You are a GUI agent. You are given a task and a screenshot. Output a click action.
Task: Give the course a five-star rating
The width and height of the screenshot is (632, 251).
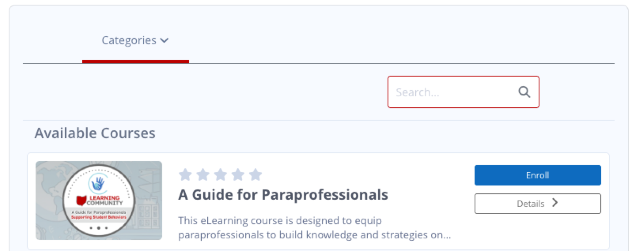(x=255, y=174)
